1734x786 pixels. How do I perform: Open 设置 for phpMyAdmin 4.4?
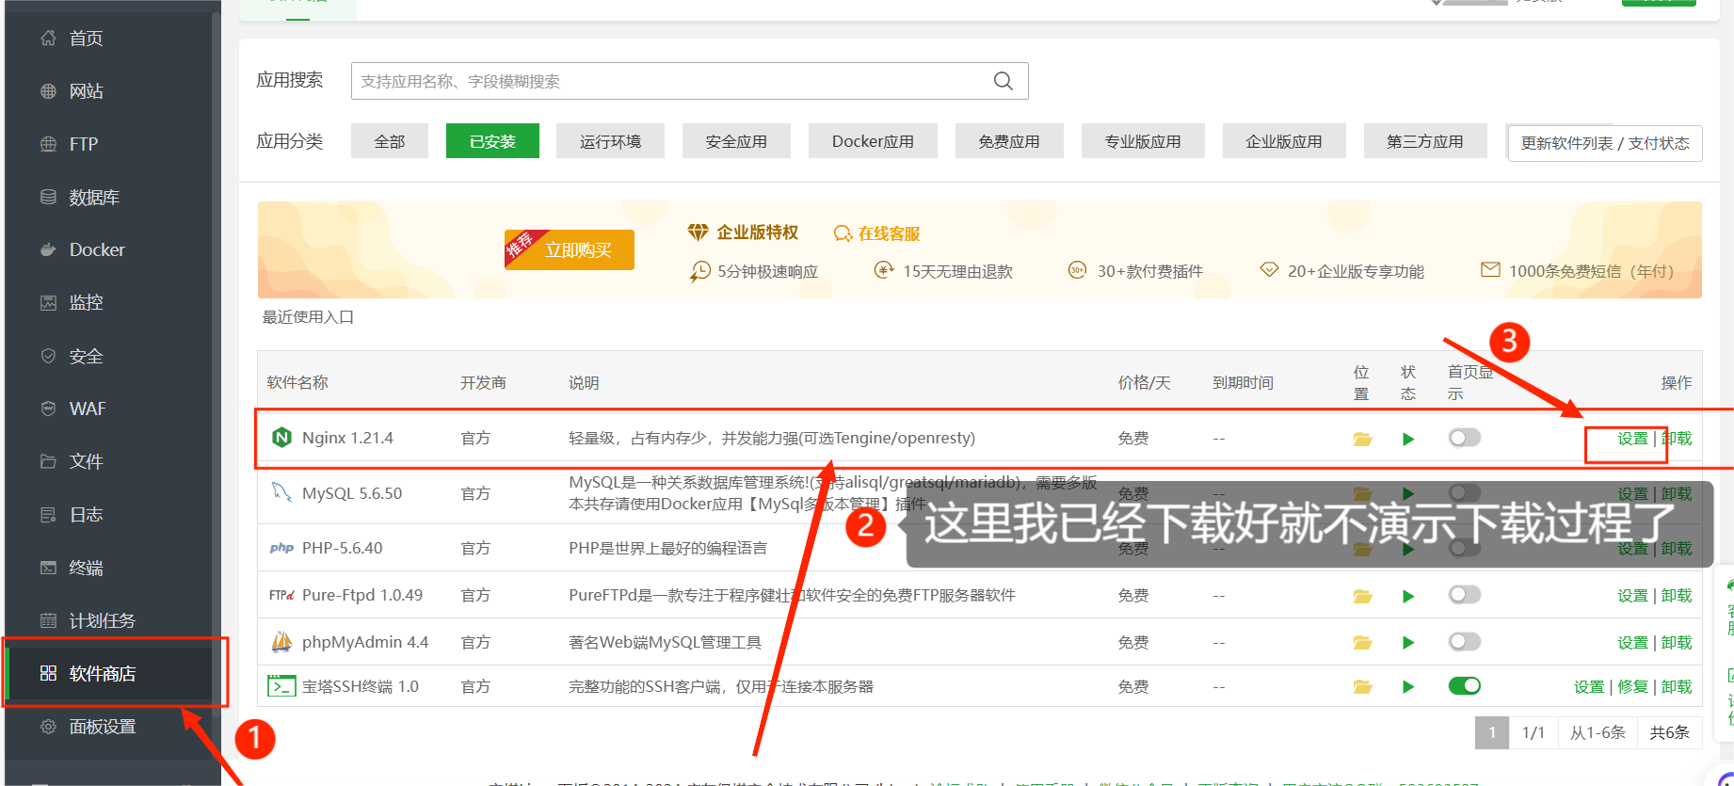click(1633, 643)
